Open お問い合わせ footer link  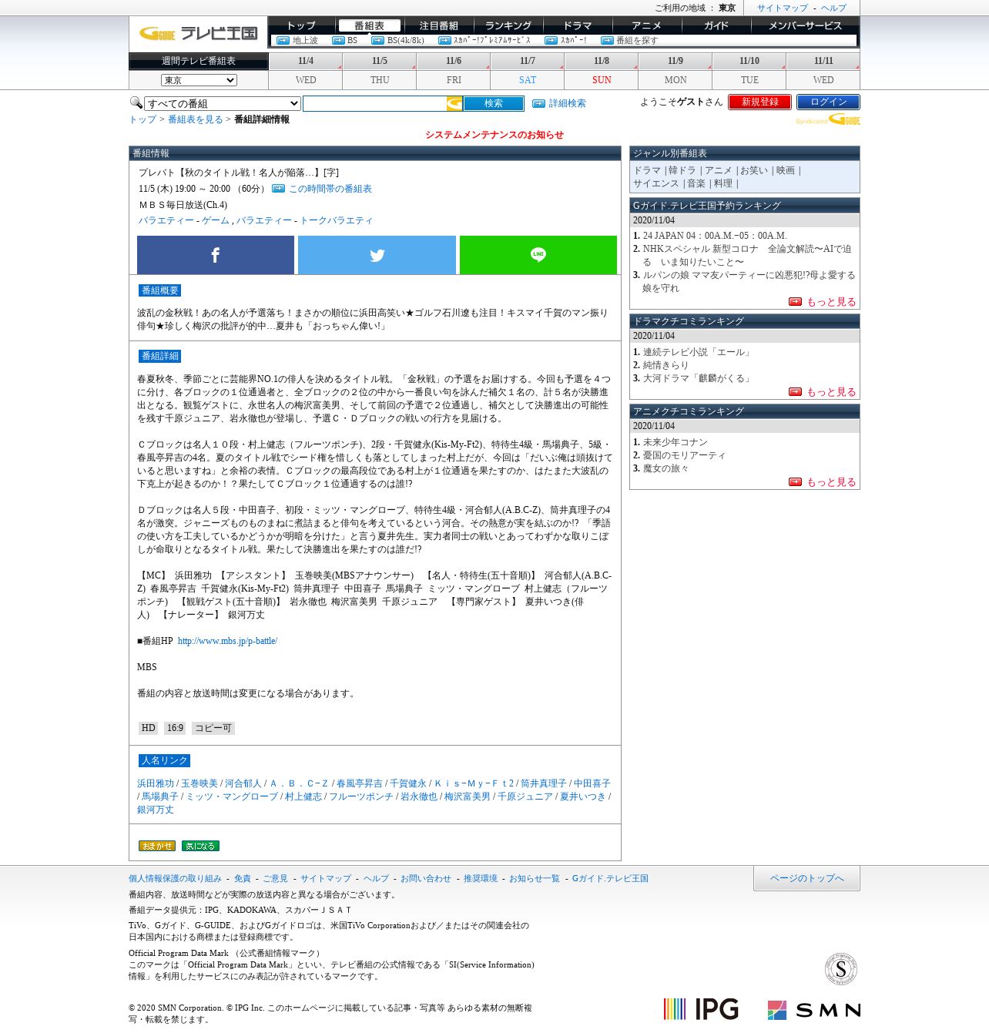pos(426,878)
